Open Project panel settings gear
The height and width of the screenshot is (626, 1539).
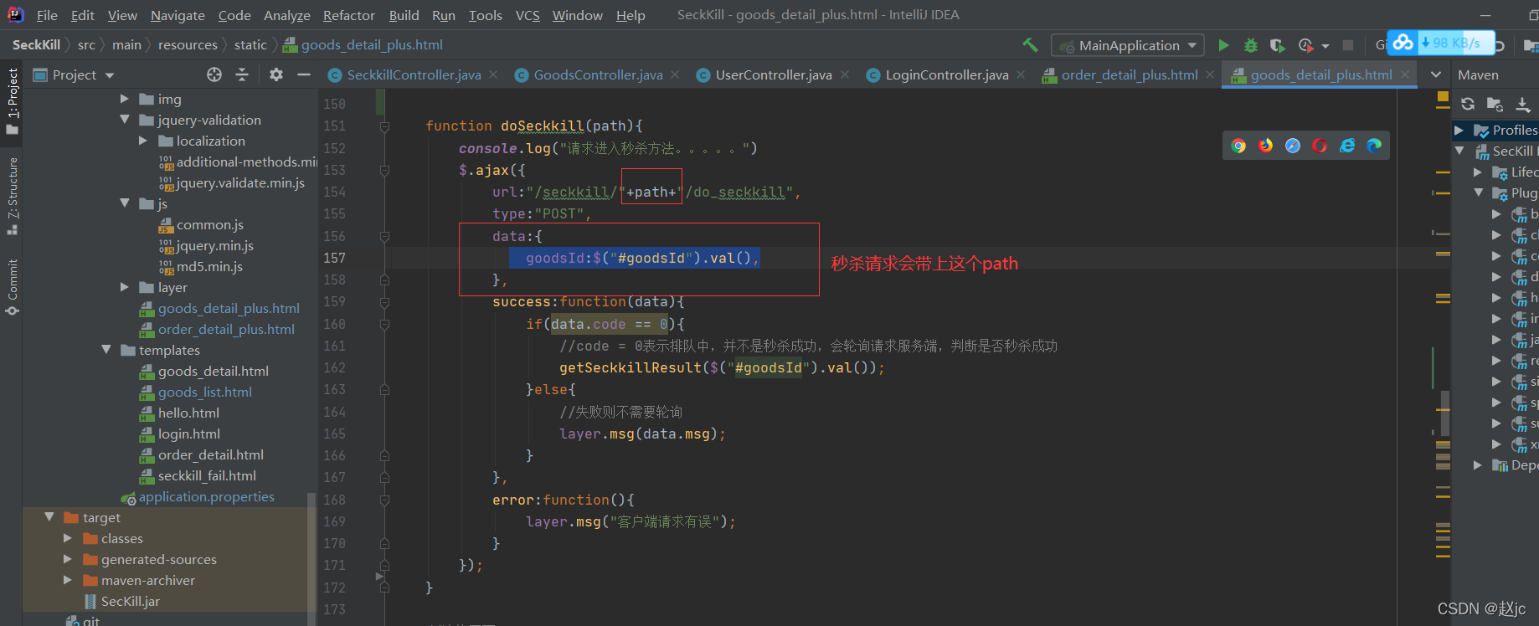coord(276,74)
